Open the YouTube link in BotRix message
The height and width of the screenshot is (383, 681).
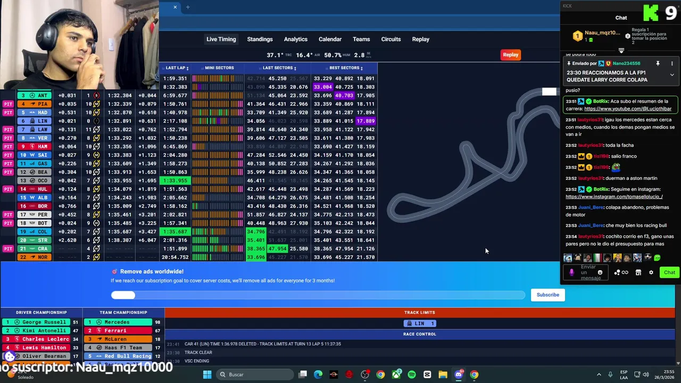point(628,109)
